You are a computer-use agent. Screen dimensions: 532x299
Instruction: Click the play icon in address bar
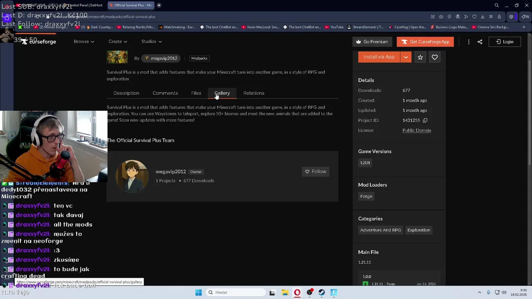[466, 17]
